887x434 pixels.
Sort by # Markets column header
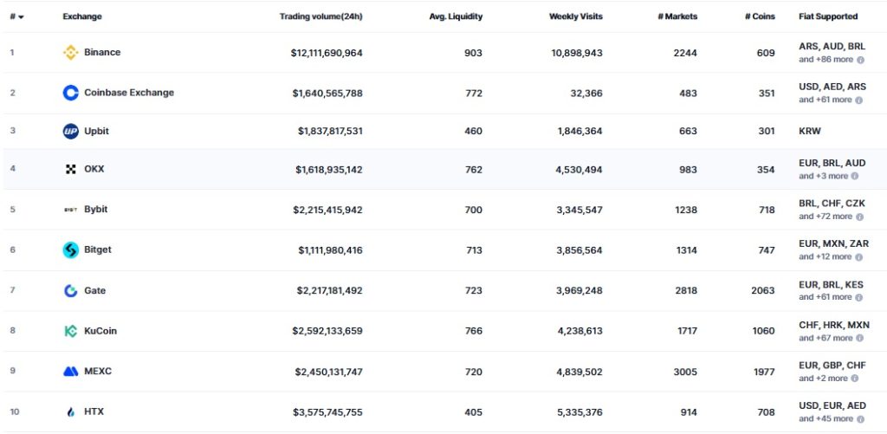(677, 16)
